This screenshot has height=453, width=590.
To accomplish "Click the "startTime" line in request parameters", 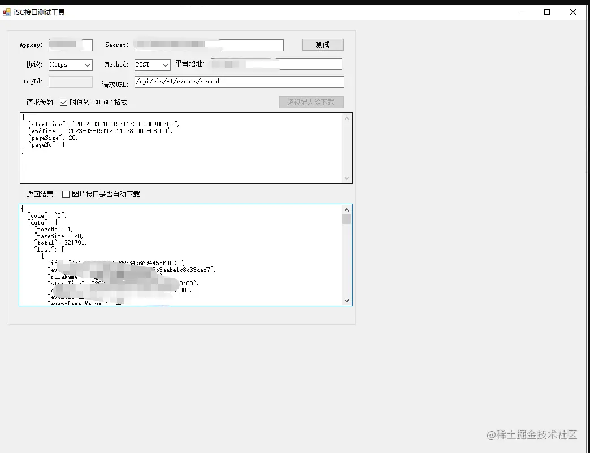I will tap(104, 124).
